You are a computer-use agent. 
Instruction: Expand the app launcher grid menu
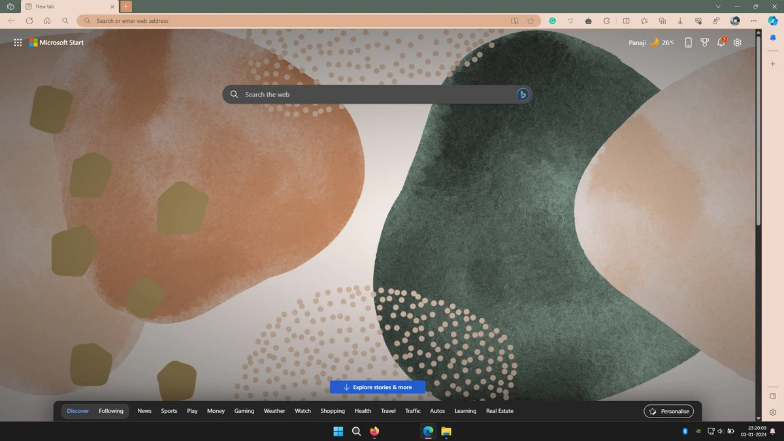click(x=18, y=42)
